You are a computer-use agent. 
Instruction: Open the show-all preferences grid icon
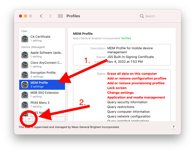pyautogui.click(x=60, y=16)
